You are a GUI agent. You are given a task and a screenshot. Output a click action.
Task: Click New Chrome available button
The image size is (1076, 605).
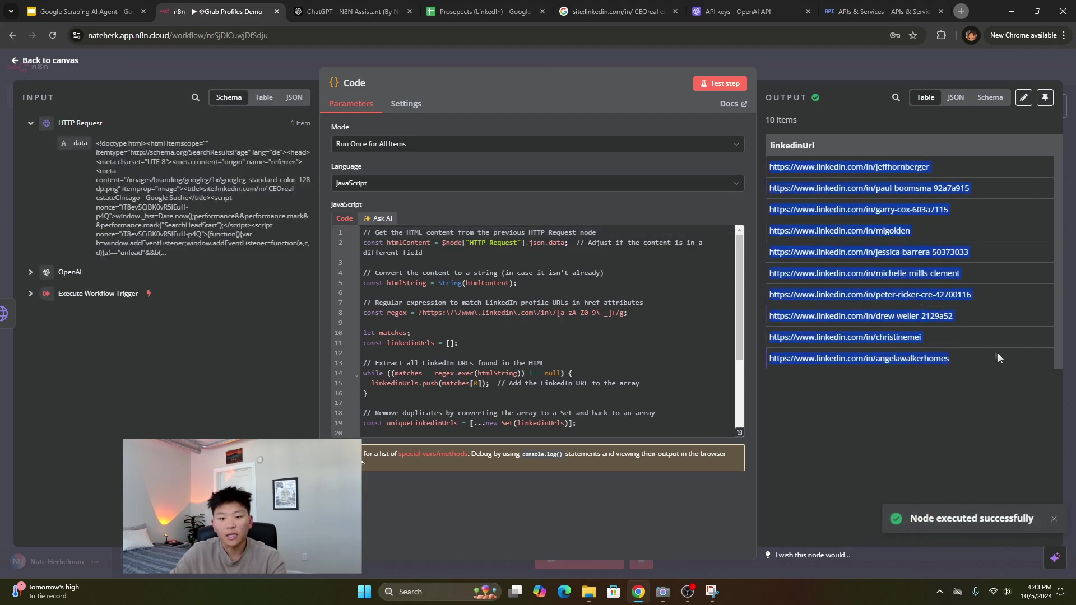[1023, 35]
